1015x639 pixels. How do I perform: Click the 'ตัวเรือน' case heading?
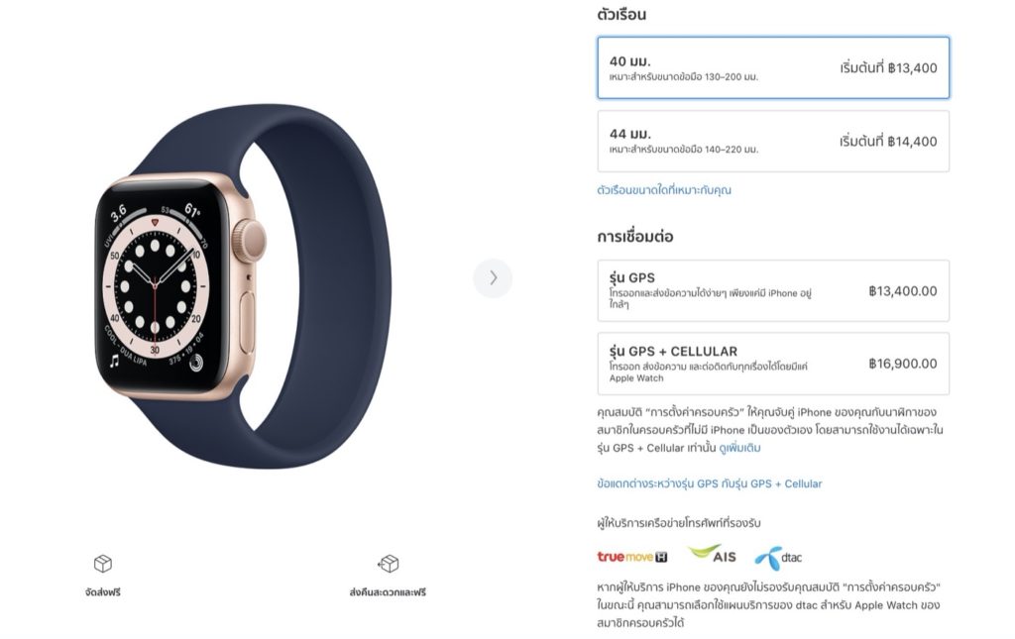tap(621, 14)
